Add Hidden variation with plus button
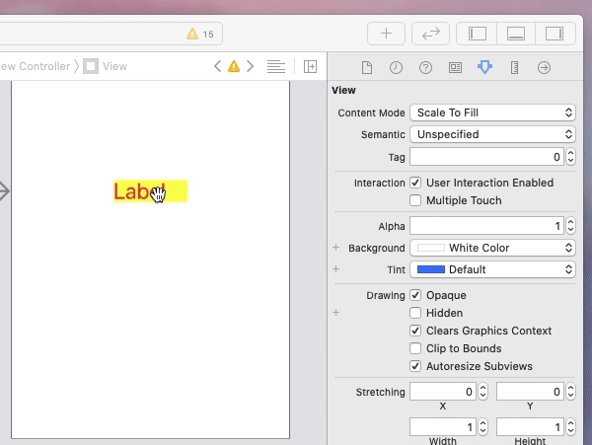 pyautogui.click(x=336, y=313)
